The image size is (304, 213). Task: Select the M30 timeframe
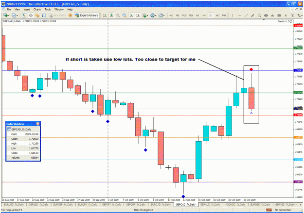[191, 15]
